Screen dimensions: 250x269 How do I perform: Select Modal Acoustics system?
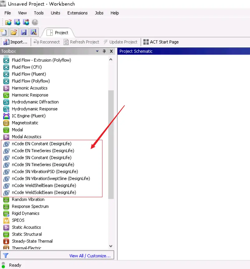[x=26, y=137]
